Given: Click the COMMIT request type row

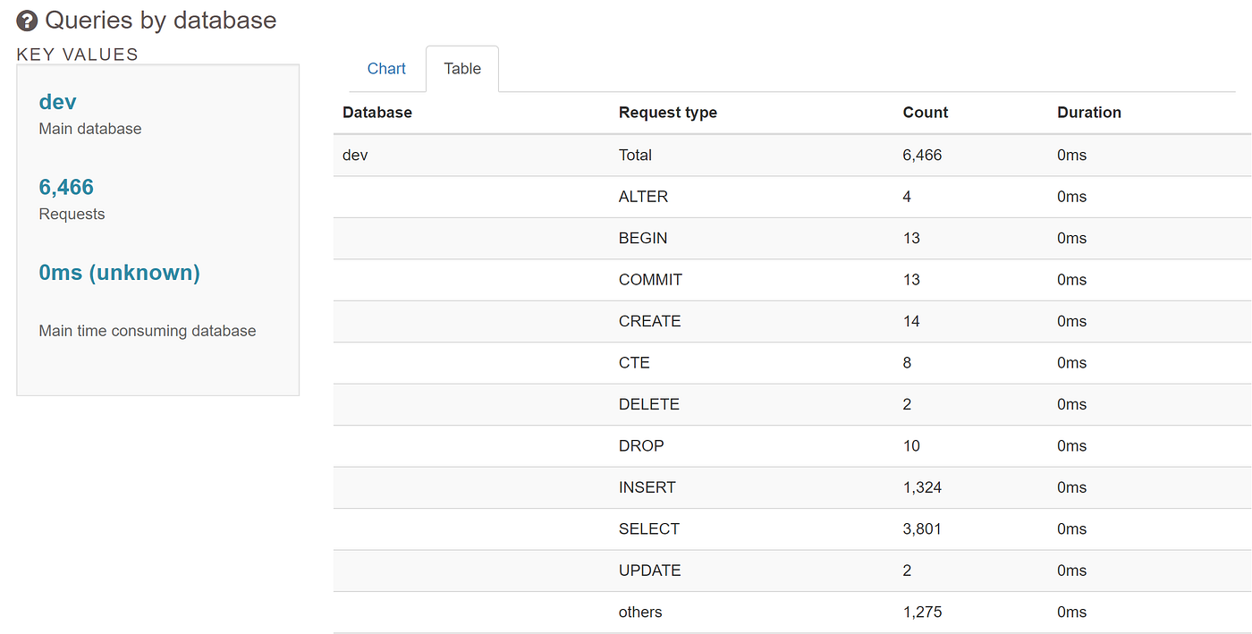Looking at the screenshot, I should click(x=792, y=280).
